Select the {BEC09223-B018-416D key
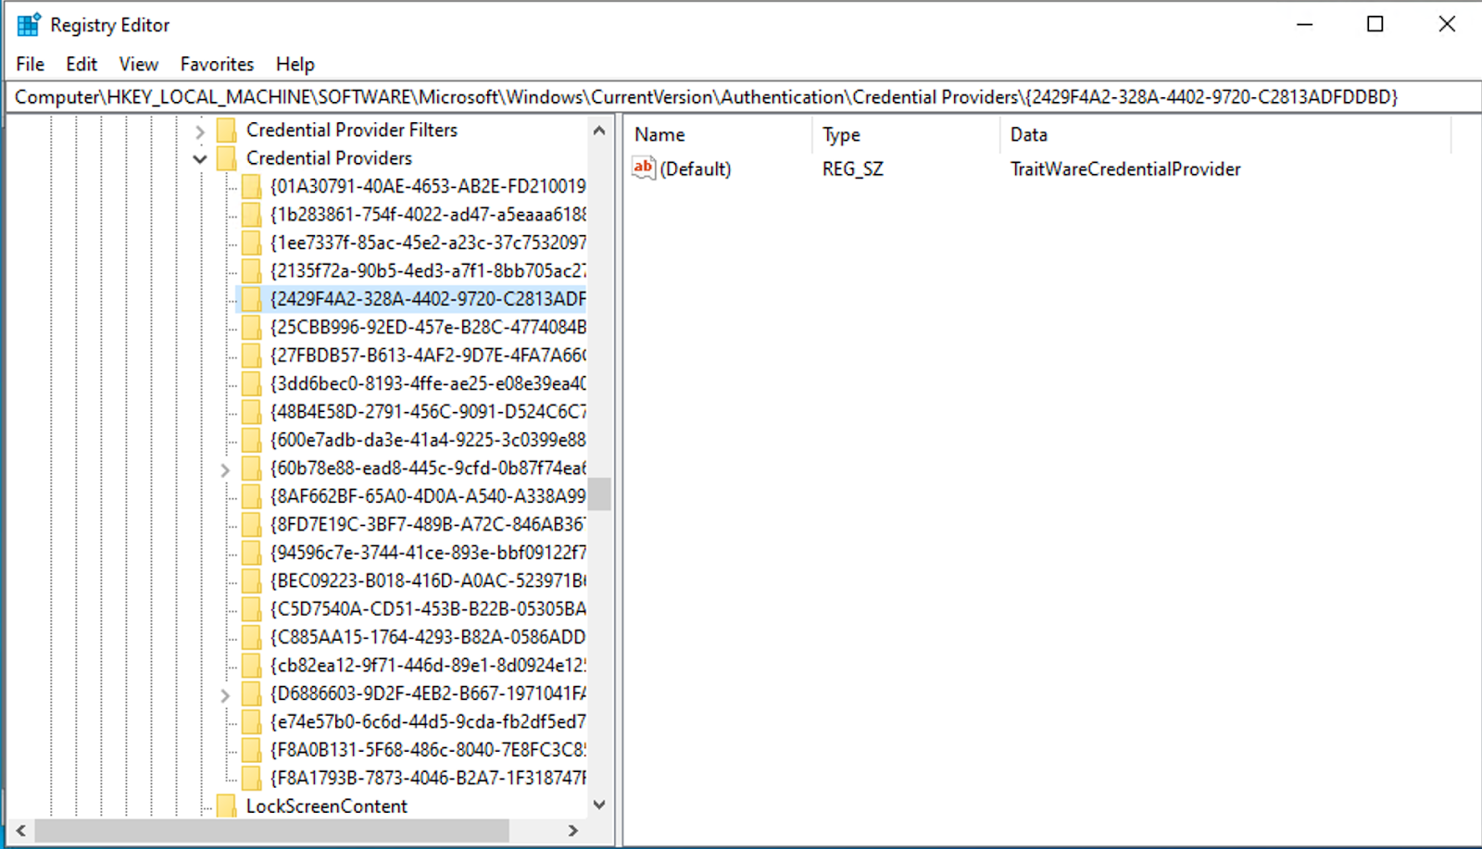 [428, 581]
